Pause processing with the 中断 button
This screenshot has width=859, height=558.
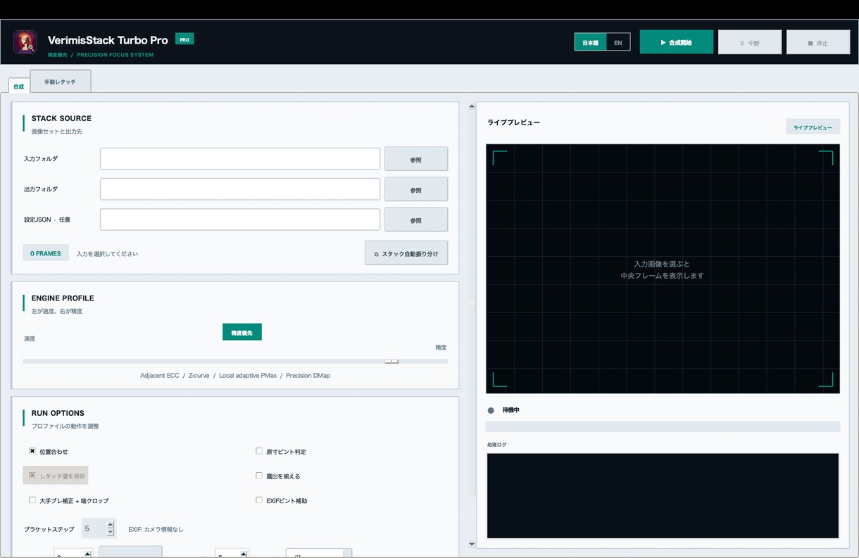point(750,42)
